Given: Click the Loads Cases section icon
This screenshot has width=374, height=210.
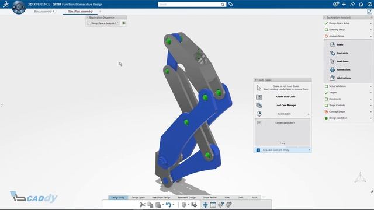Looking at the screenshot, I should [x=259, y=114].
